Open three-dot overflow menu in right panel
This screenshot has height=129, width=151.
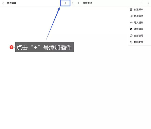point(148,3)
